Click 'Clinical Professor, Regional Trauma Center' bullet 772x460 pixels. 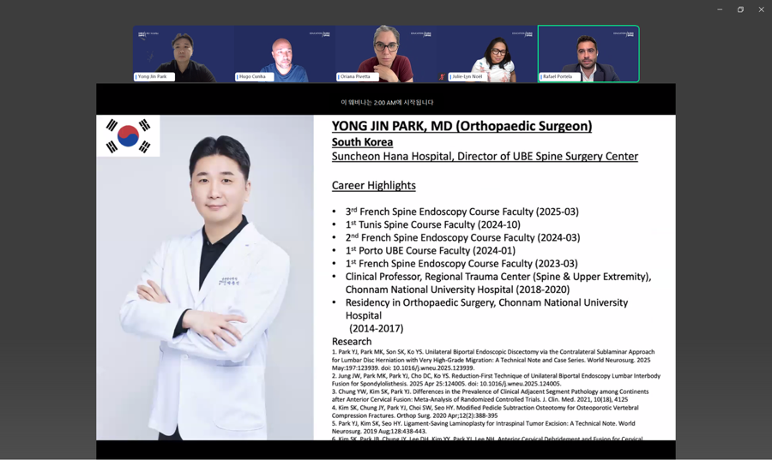tap(498, 283)
